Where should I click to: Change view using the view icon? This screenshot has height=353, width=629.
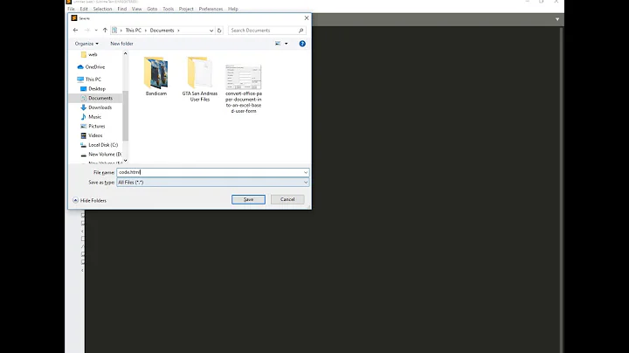(x=278, y=44)
